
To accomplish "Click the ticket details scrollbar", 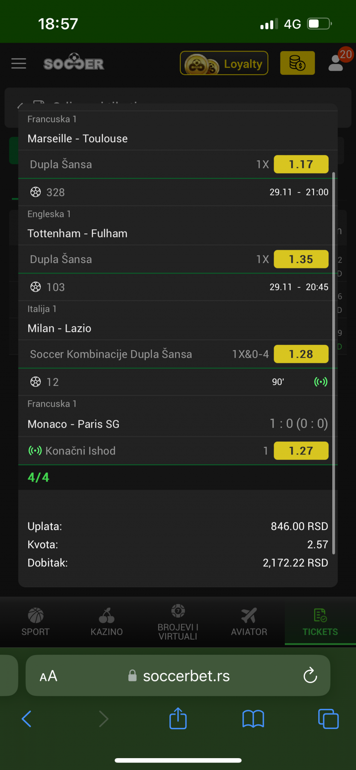I will [x=334, y=363].
